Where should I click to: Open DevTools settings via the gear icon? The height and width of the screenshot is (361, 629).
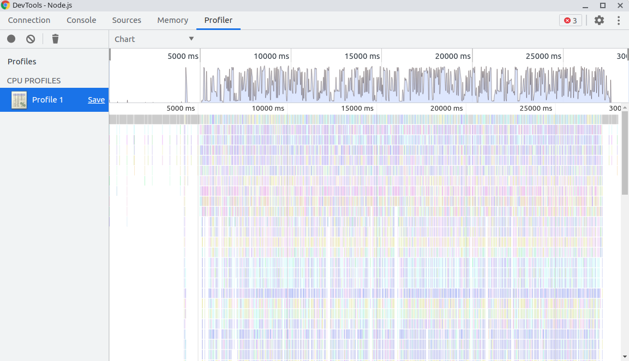(x=599, y=20)
